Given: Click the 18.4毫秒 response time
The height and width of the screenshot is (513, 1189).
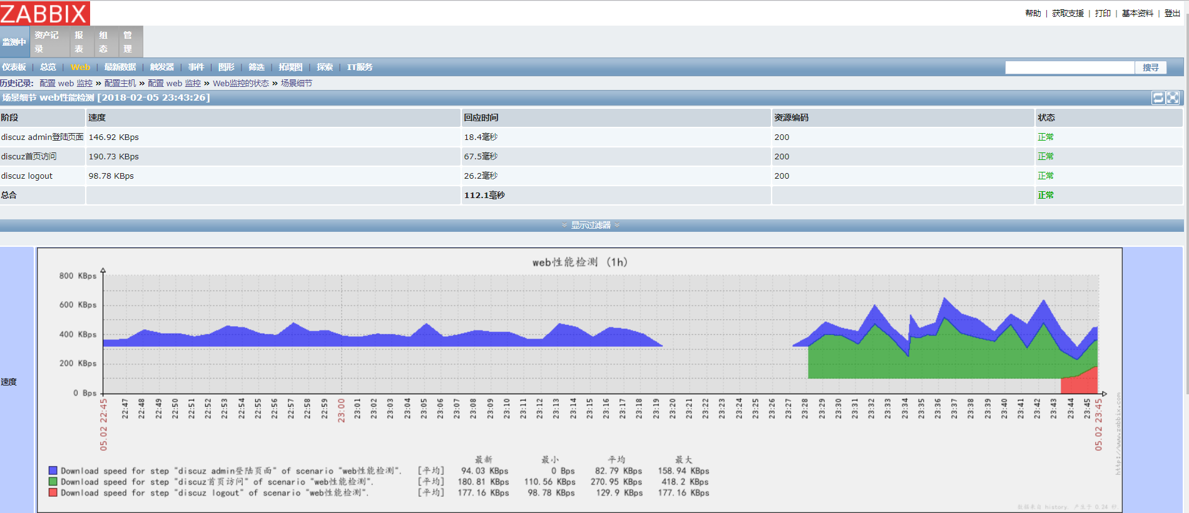Looking at the screenshot, I should (481, 137).
